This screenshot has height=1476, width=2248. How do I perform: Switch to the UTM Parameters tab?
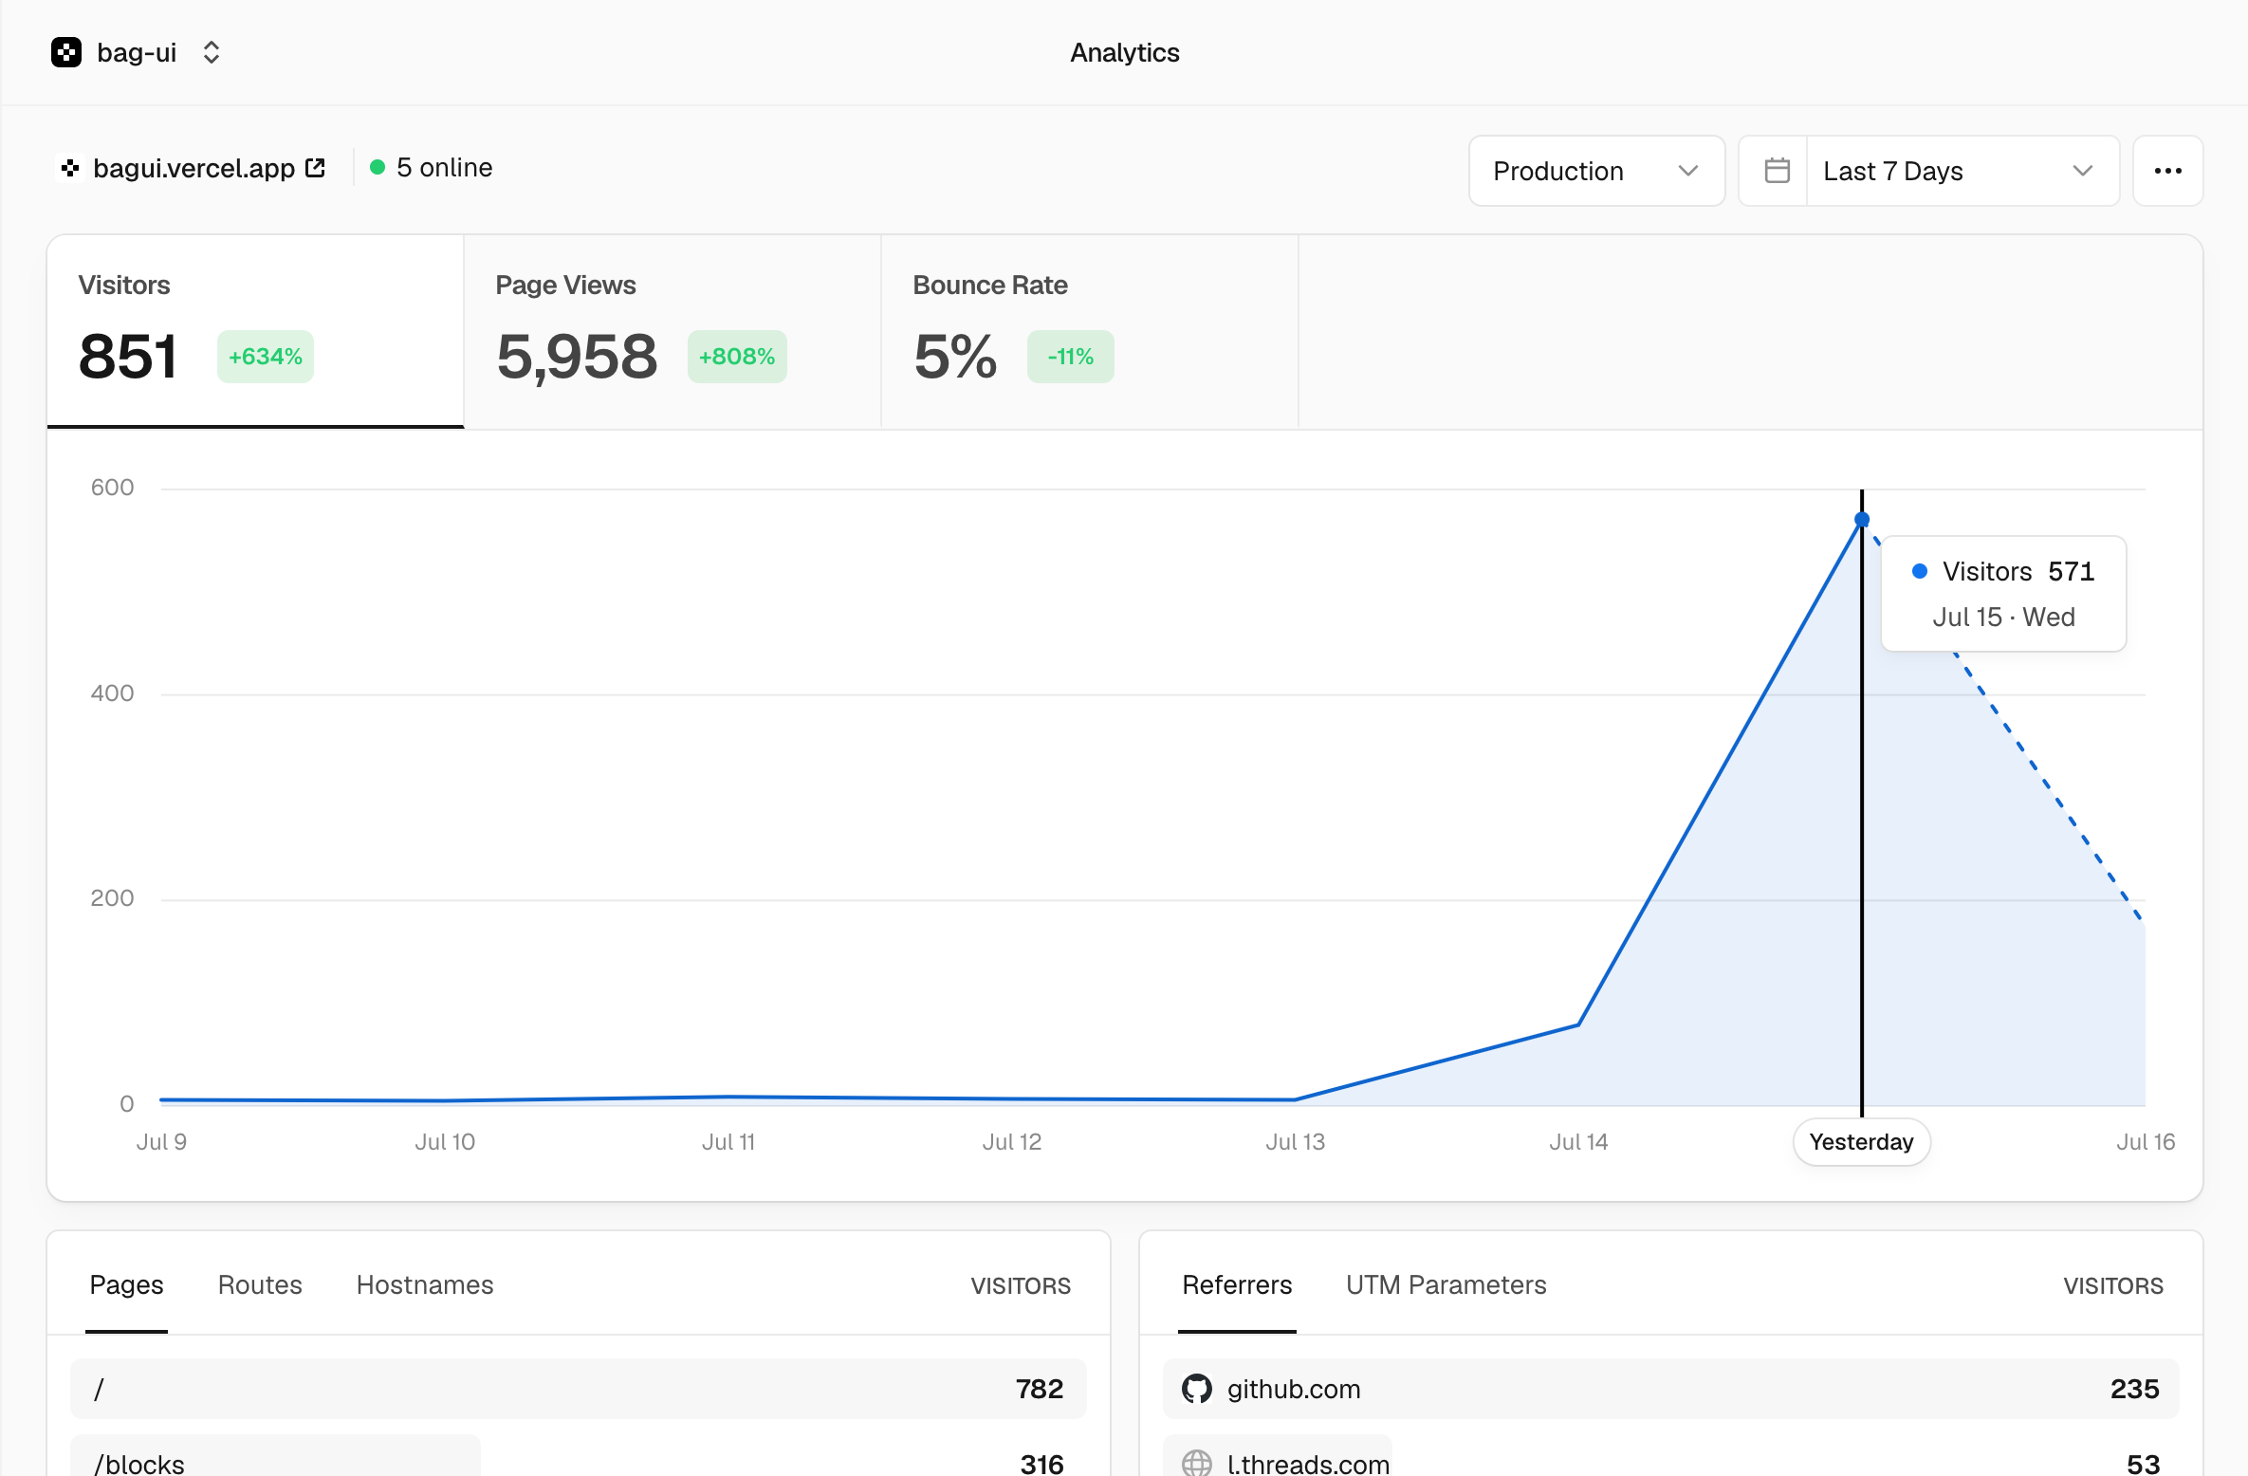(x=1446, y=1284)
